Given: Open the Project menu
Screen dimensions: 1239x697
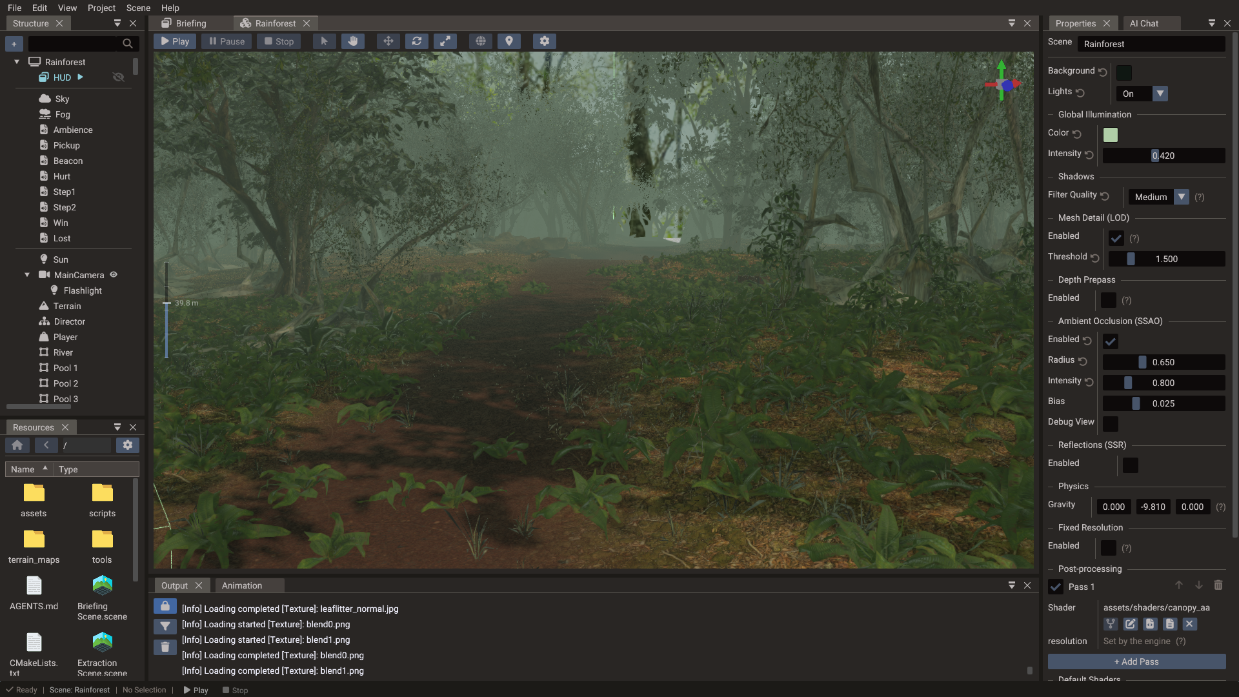Looking at the screenshot, I should pyautogui.click(x=101, y=8).
